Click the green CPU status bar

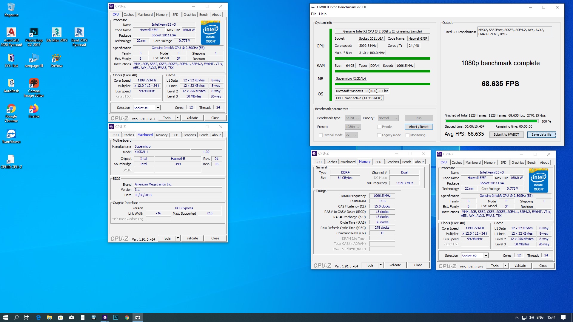382,58
